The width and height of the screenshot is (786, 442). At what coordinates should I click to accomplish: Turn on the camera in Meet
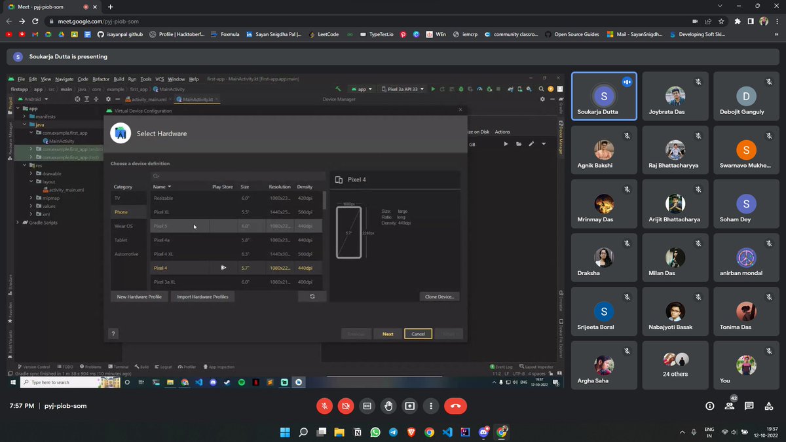point(346,406)
